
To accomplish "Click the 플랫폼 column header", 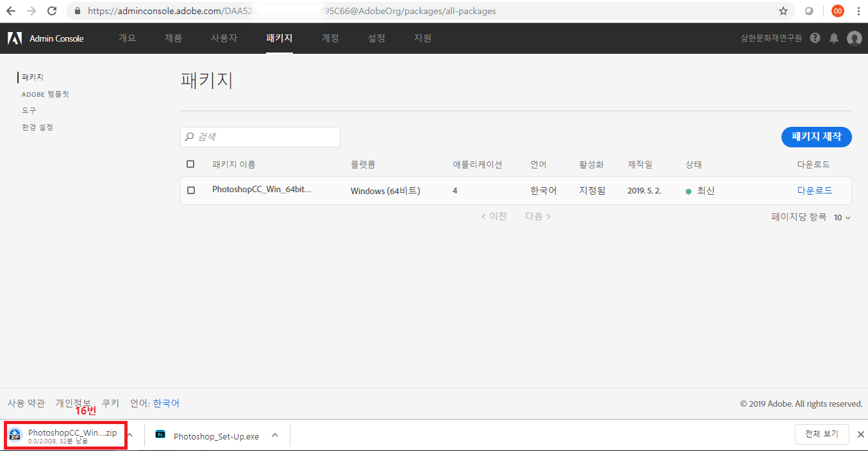I will tap(363, 165).
